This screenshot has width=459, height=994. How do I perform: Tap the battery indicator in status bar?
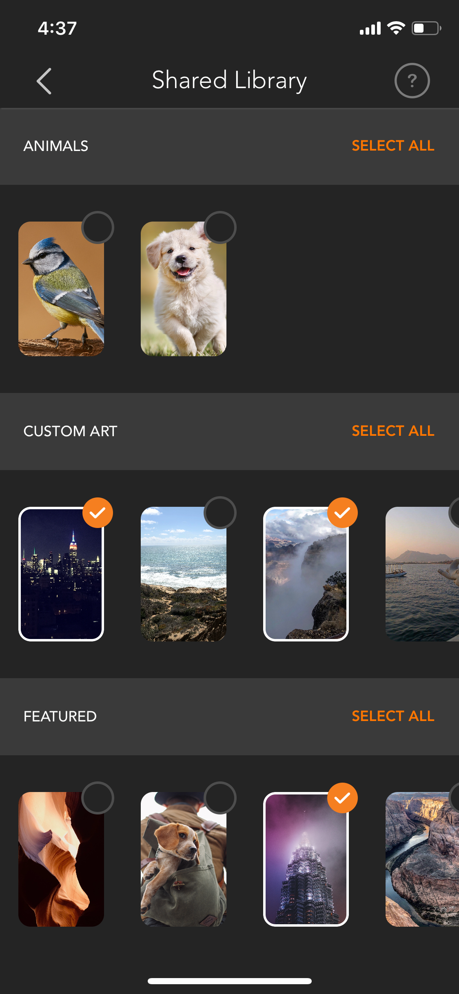pyautogui.click(x=426, y=28)
